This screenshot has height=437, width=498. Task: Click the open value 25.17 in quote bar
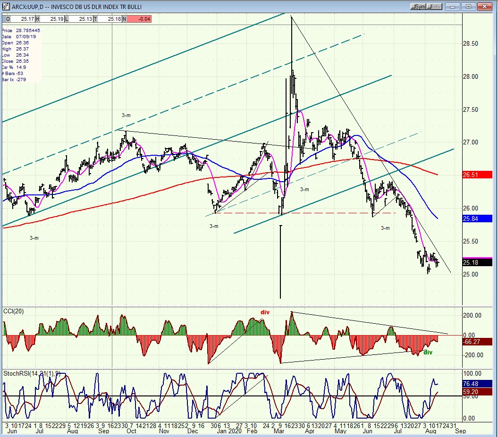[x=23, y=19]
